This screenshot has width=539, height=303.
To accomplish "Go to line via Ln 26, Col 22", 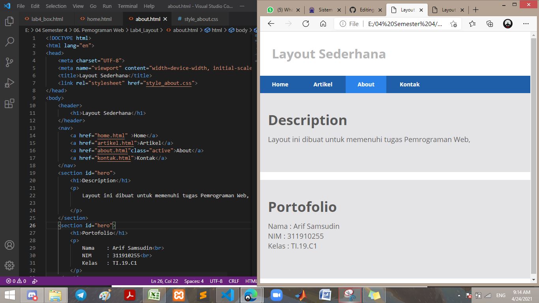I will [x=165, y=281].
